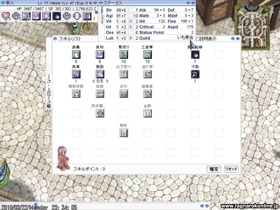
Task: Select the 気奪 skill icon
Action: point(76,74)
